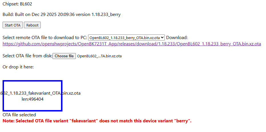The height and width of the screenshot is (132, 266).
Task: Click the fakevariant_OTA filename in drop zone
Action: [x=40, y=93]
